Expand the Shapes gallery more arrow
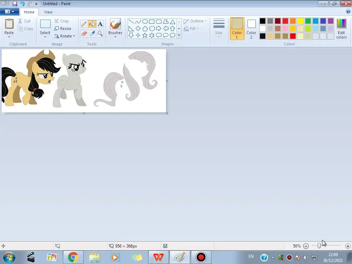This screenshot has width=352, height=264. (x=179, y=35)
